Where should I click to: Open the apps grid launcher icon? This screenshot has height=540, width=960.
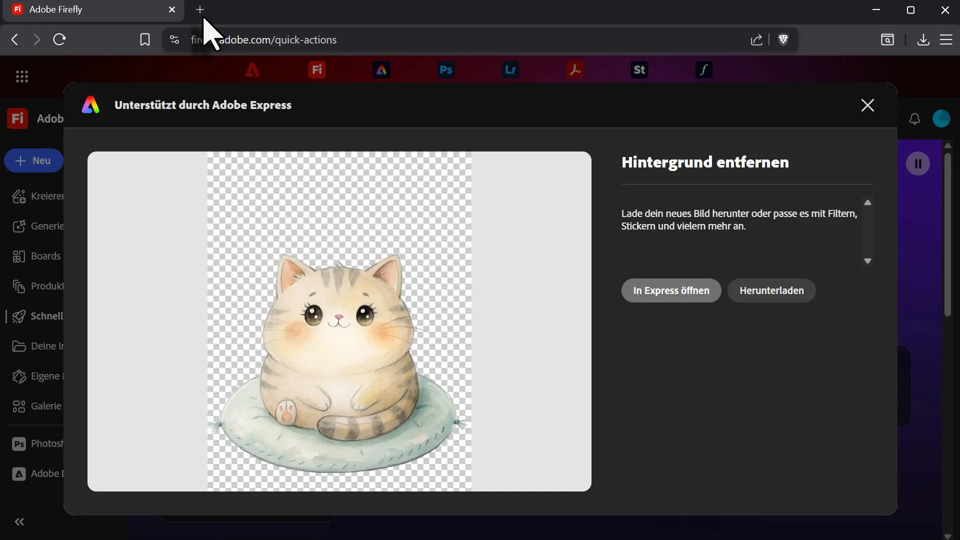21,76
